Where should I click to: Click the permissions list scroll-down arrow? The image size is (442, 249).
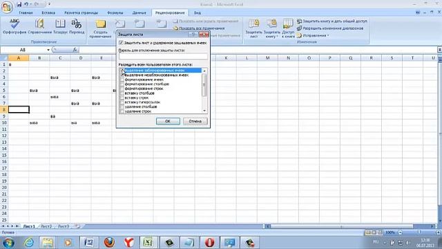tap(204, 111)
